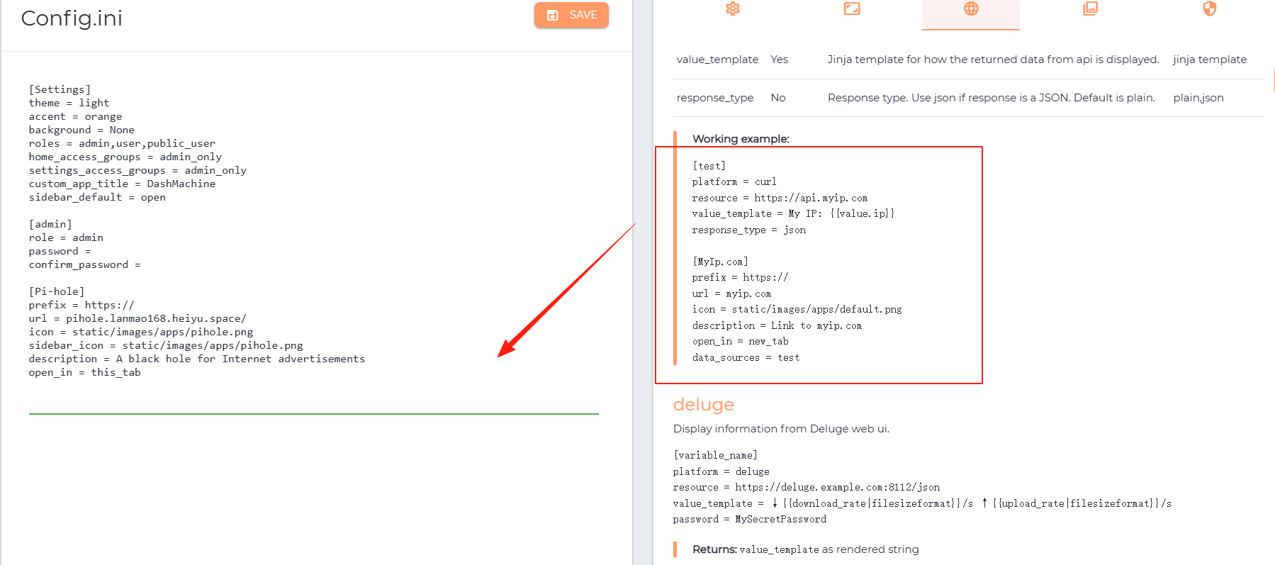This screenshot has height=565, width=1275.
Task: Click the 'A black hole for Internet advertisements' line
Action: tap(197, 359)
